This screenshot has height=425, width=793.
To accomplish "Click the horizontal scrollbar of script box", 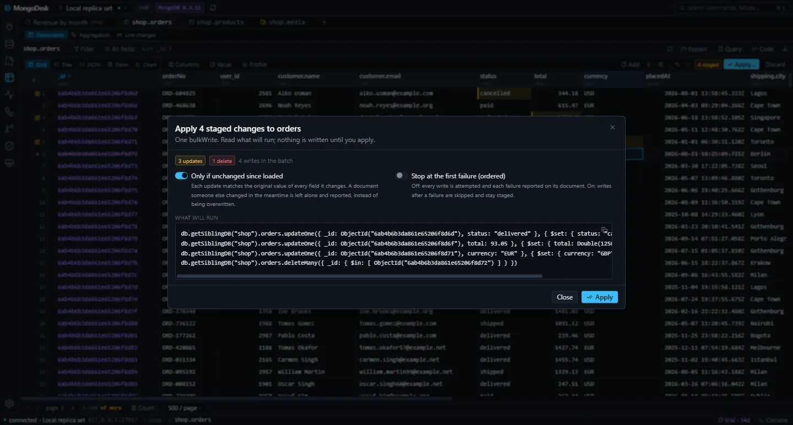I will [x=360, y=276].
